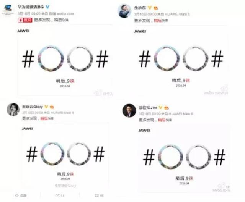The image size is (245, 202).
Task: Click the red pinned tag in first post
Action: point(25,20)
